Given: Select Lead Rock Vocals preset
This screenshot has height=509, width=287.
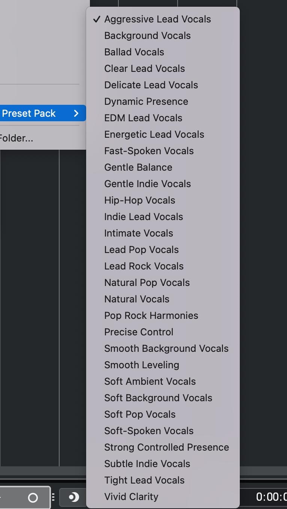Looking at the screenshot, I should 144,266.
